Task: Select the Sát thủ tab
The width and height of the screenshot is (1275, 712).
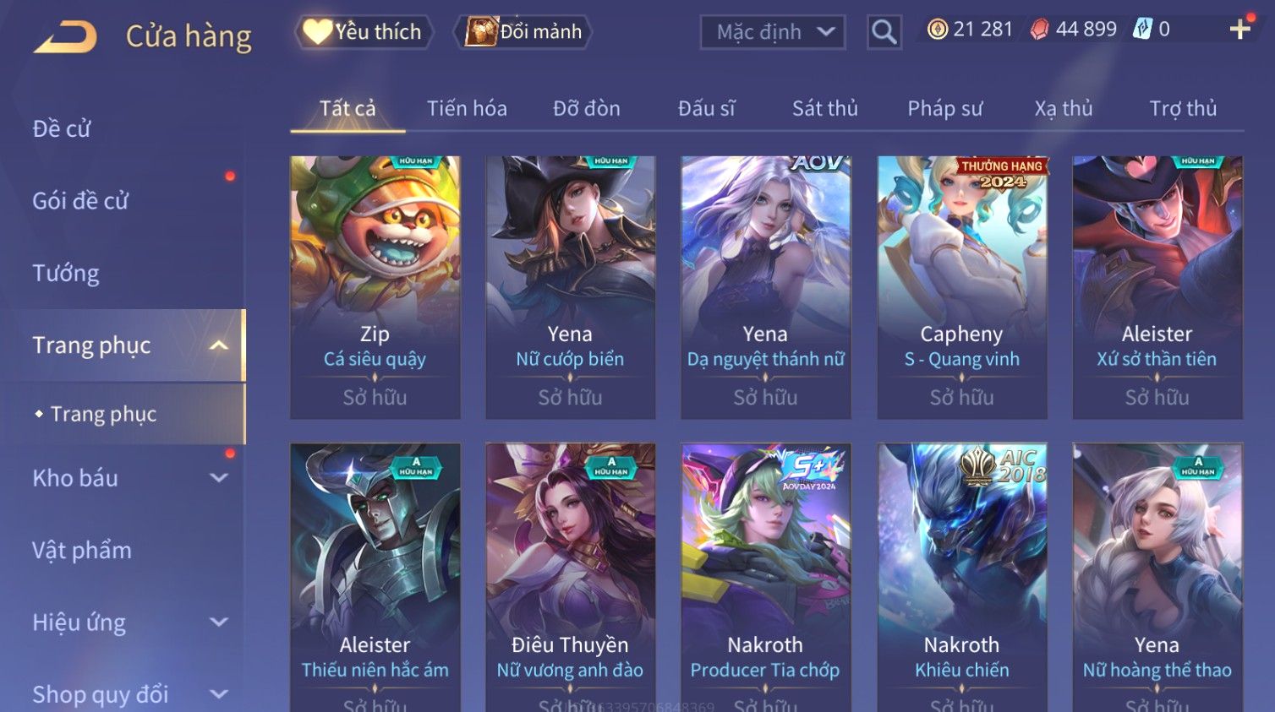Action: [x=824, y=109]
